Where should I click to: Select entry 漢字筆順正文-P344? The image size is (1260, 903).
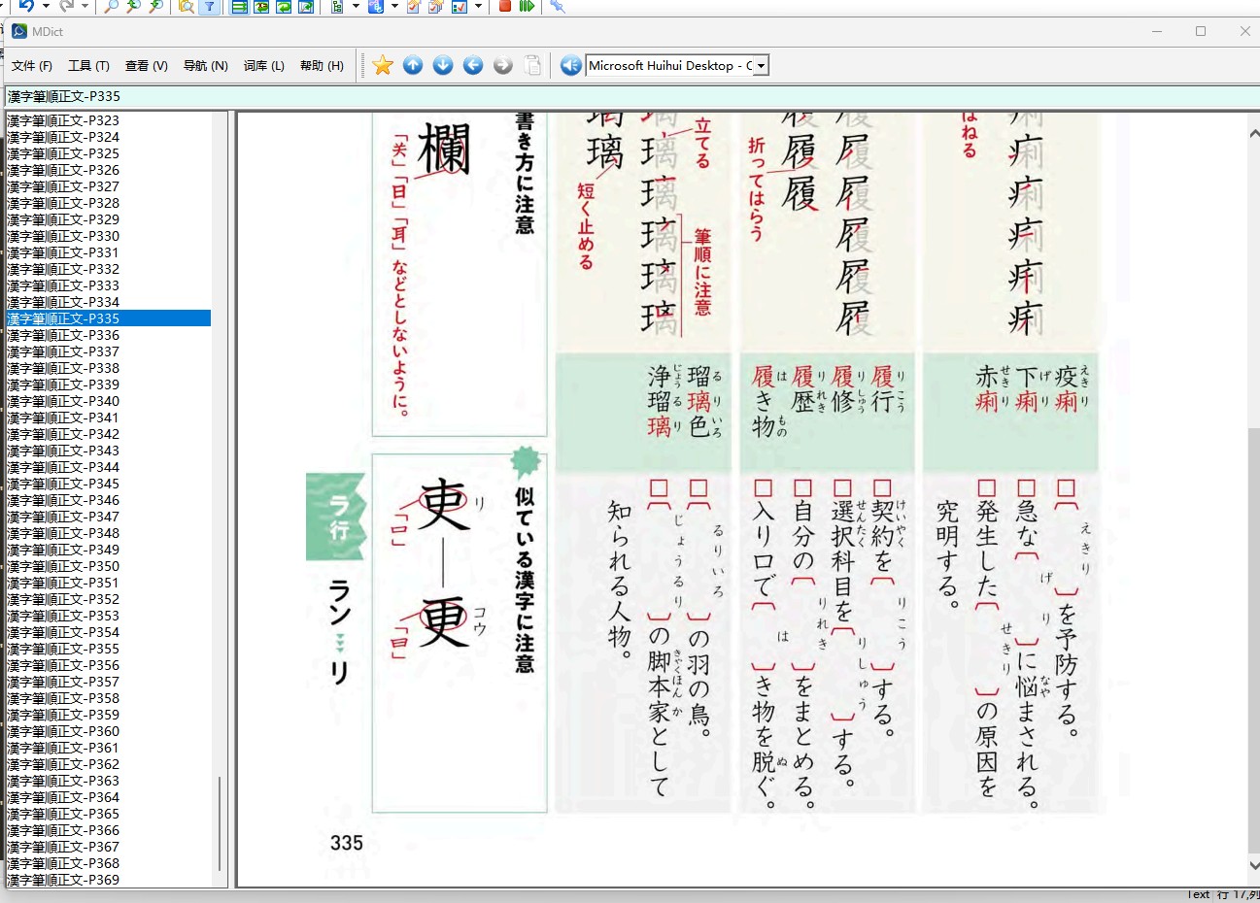coord(109,467)
